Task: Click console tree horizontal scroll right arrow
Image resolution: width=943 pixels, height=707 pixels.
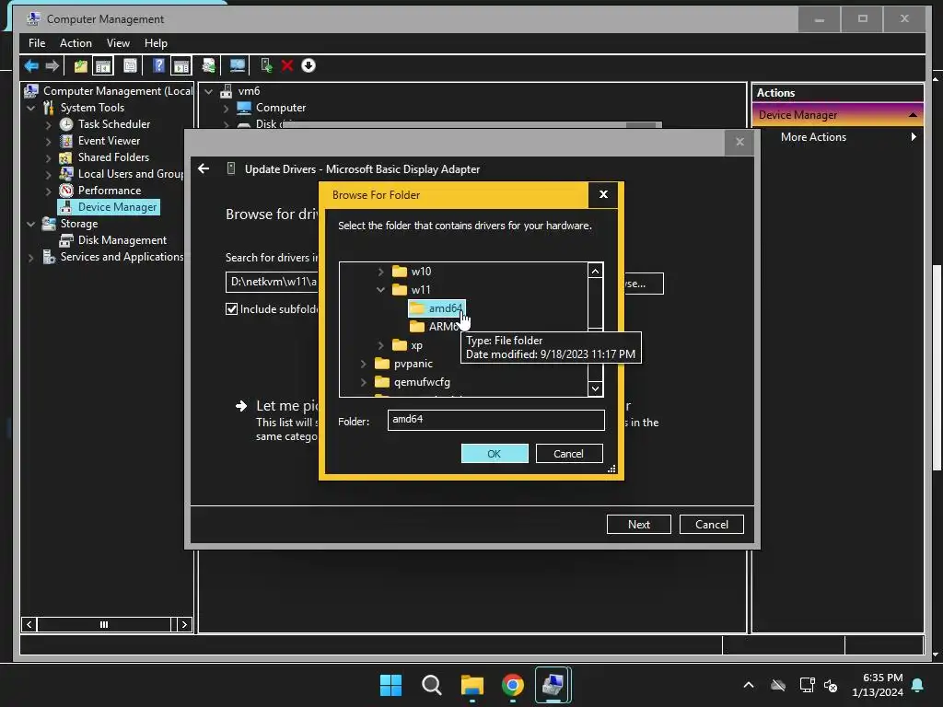Action: click(184, 625)
